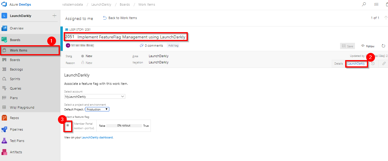
Task: Click the Area field LaunchDarkly
Action: [159, 56]
